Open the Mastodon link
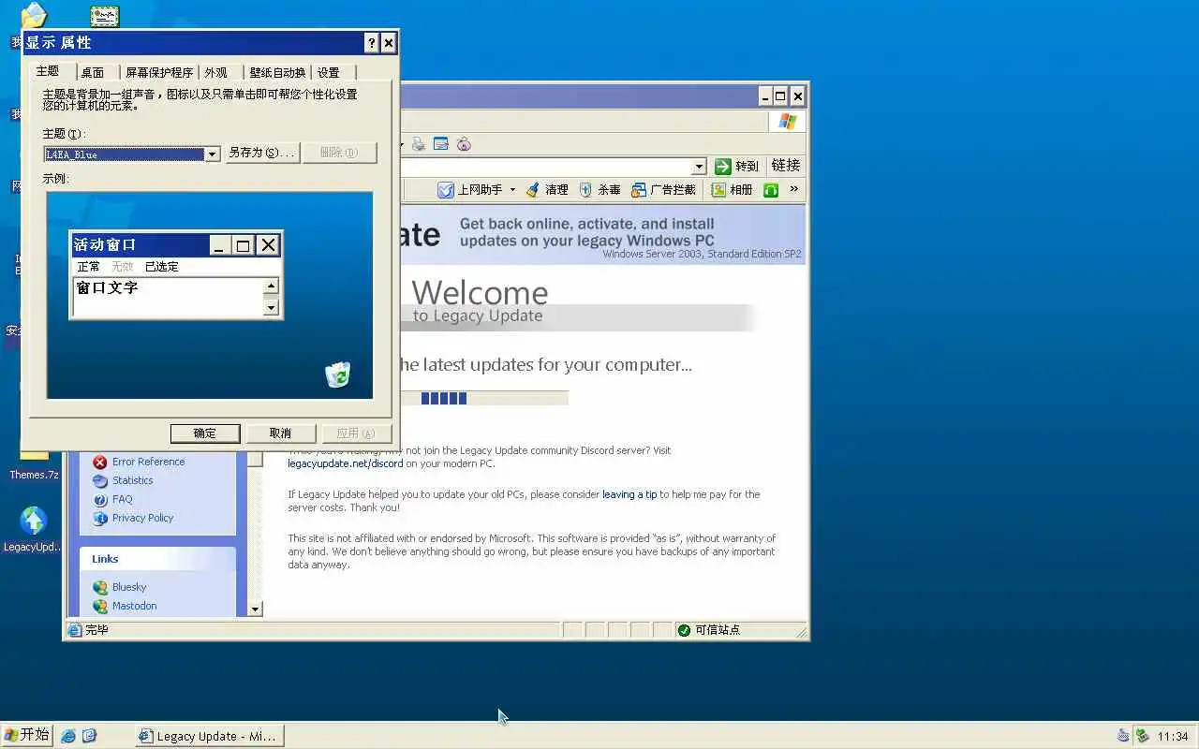The width and height of the screenshot is (1199, 749). [x=134, y=606]
